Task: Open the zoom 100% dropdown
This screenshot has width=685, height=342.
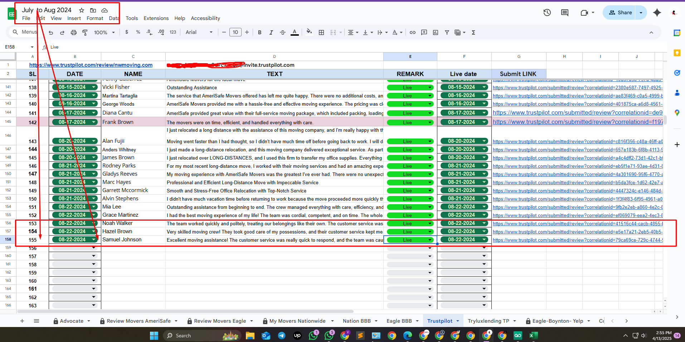Action: click(x=104, y=32)
